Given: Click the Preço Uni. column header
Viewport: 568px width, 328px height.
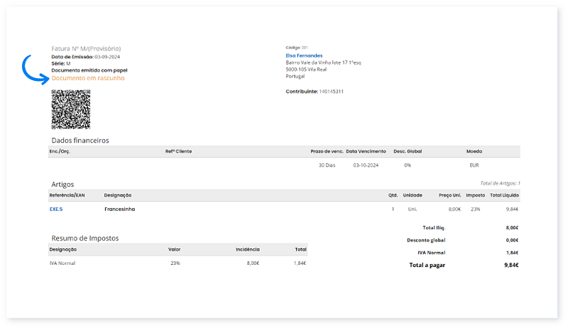Looking at the screenshot, I should [449, 195].
